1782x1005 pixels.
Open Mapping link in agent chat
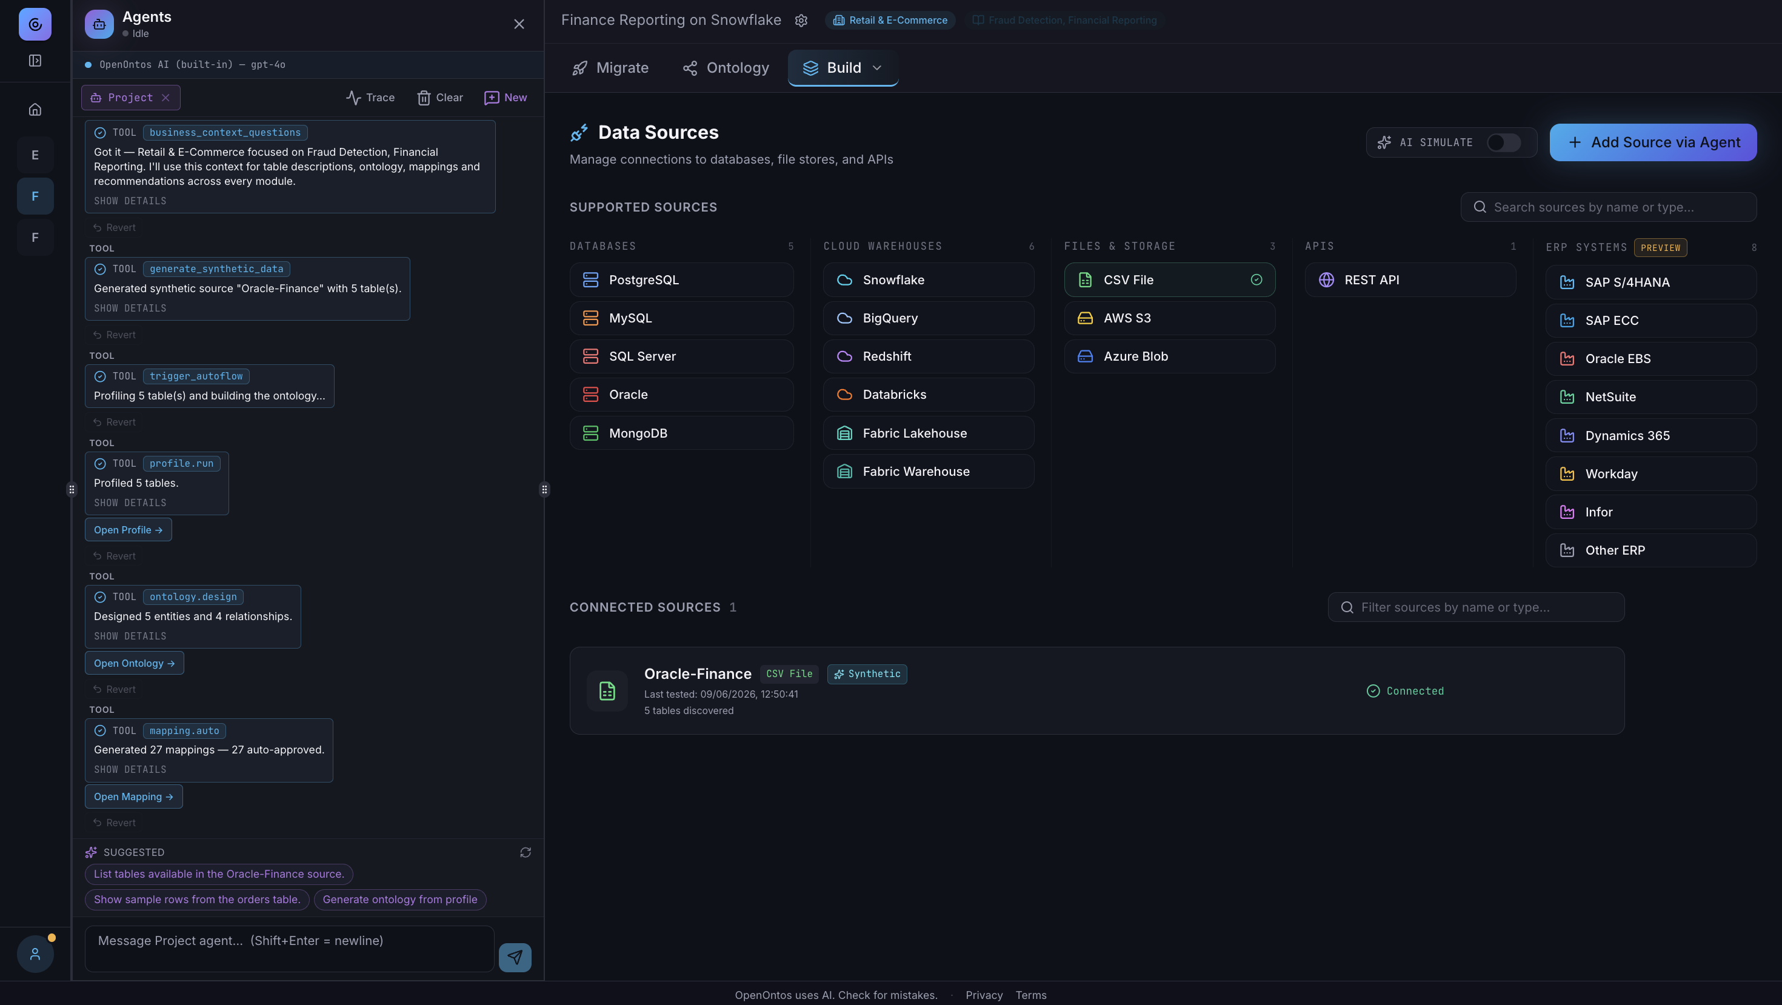click(x=133, y=797)
